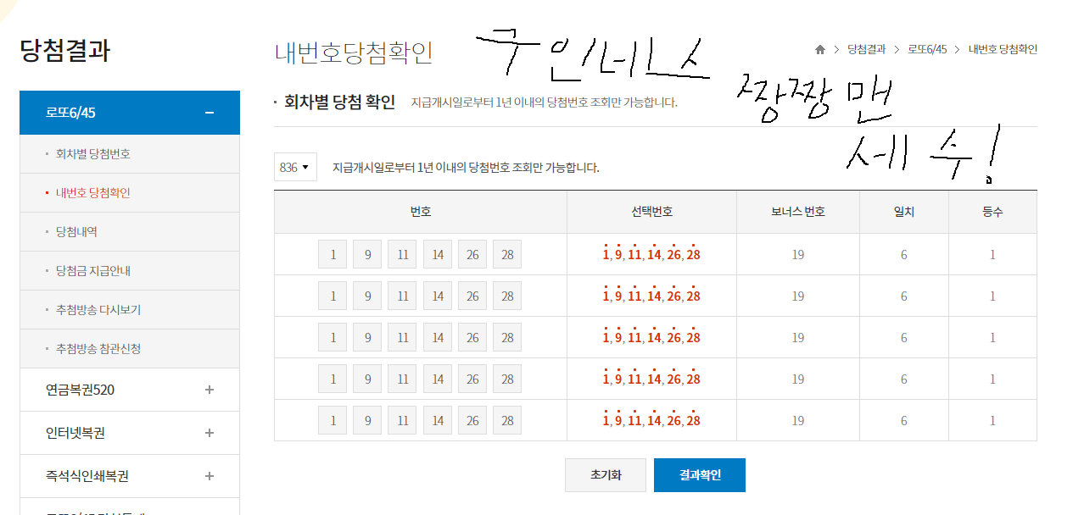
Task: Click first row number box 1
Action: click(333, 254)
